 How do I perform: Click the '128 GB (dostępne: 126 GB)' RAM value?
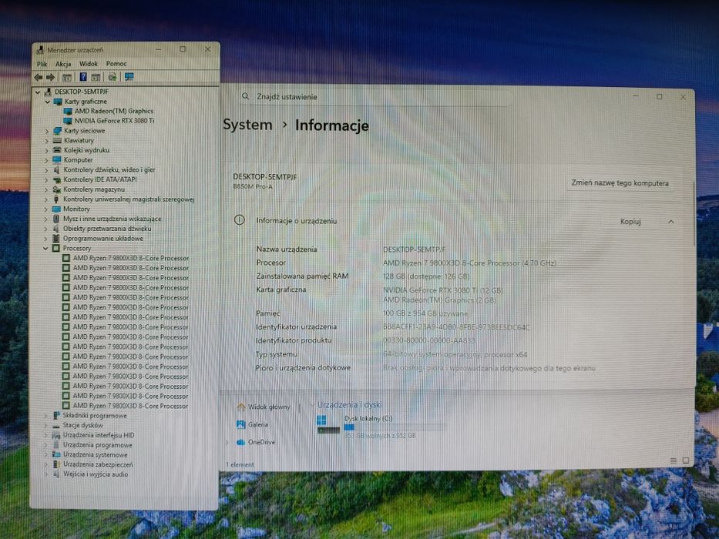[426, 276]
